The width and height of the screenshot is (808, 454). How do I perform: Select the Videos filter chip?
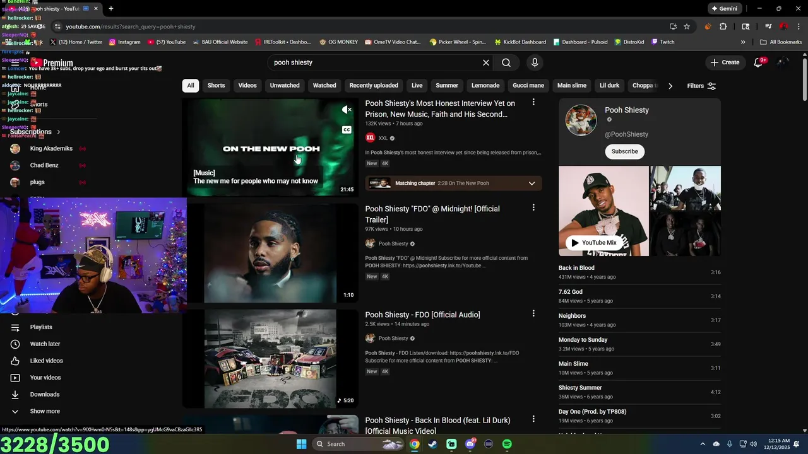[x=247, y=85]
